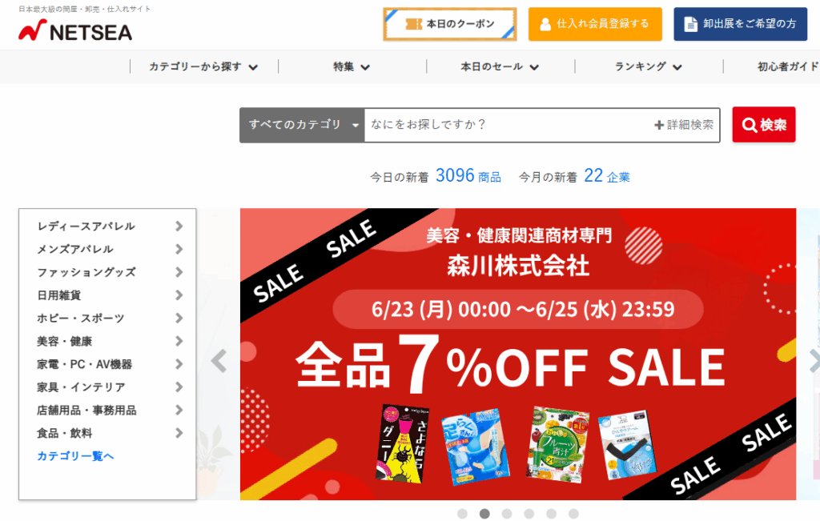Image resolution: width=820 pixels, height=521 pixels.
Task: Open the すべてのカテゴリ dropdown
Action: click(302, 125)
